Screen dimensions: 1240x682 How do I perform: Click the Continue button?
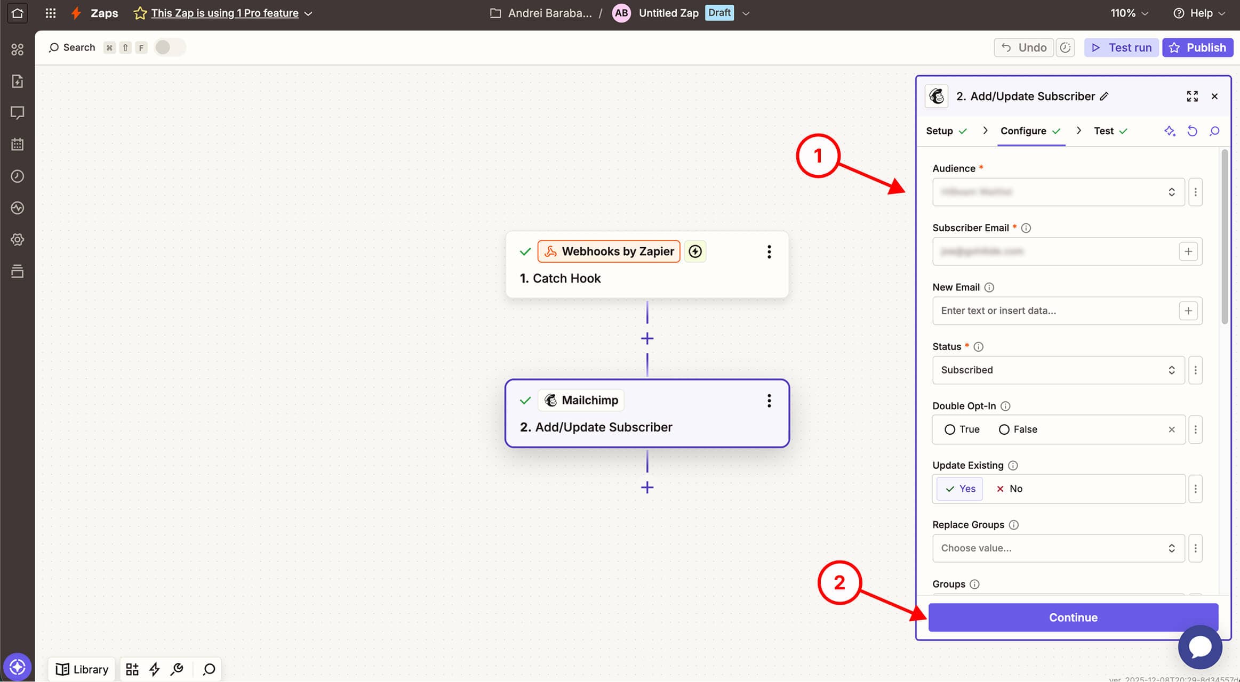(1073, 618)
